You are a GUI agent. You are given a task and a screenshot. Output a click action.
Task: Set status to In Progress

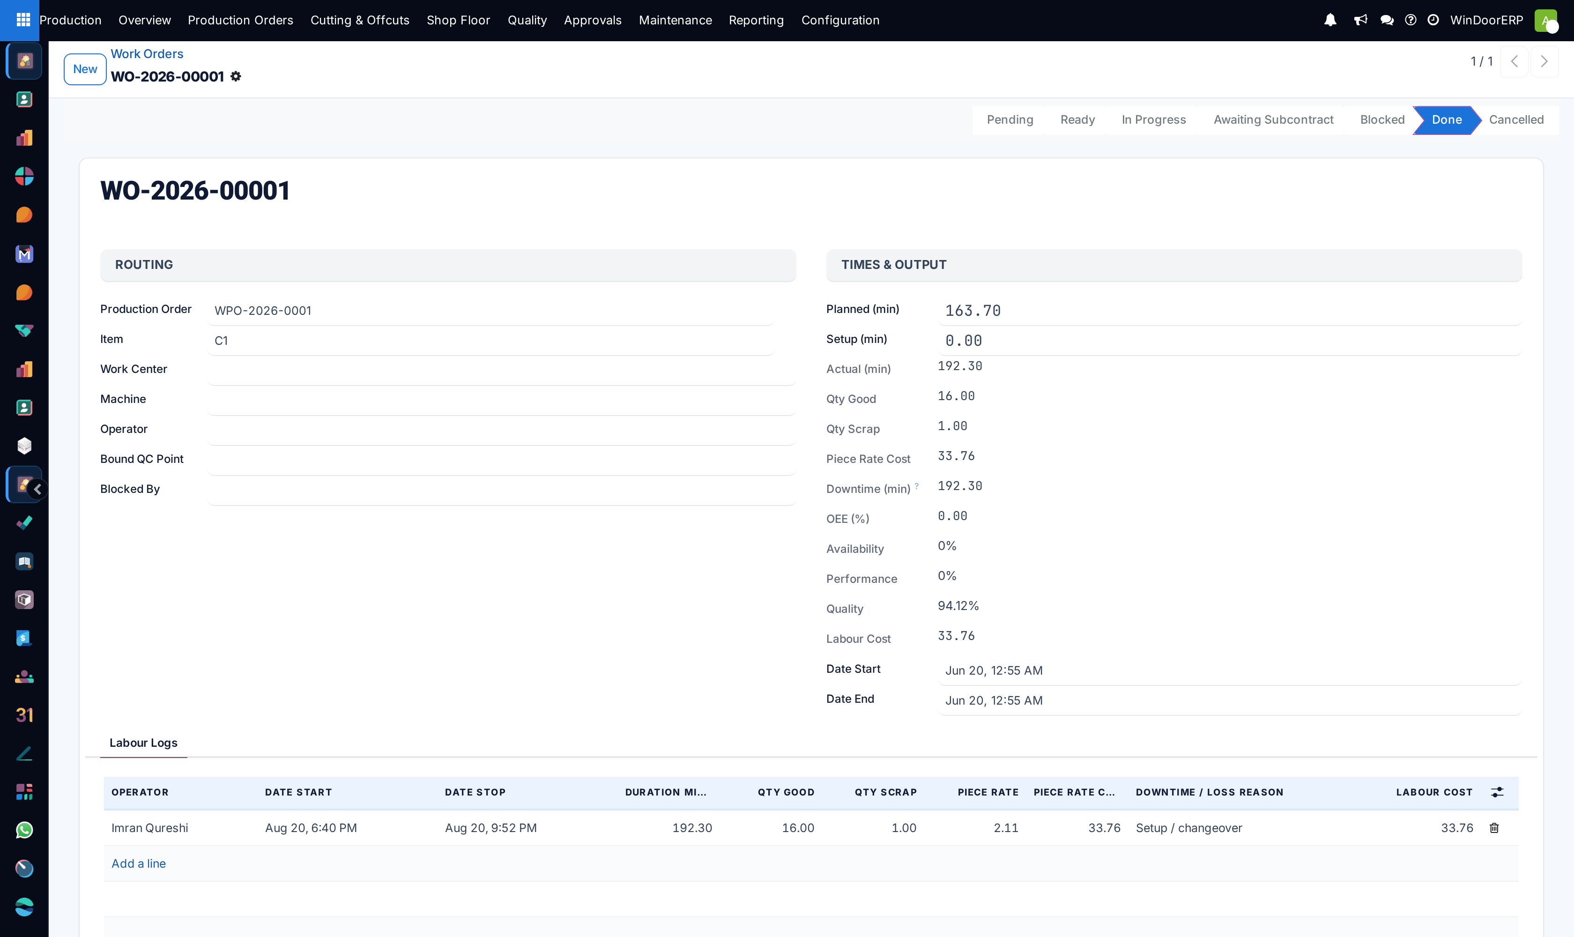[x=1153, y=120]
